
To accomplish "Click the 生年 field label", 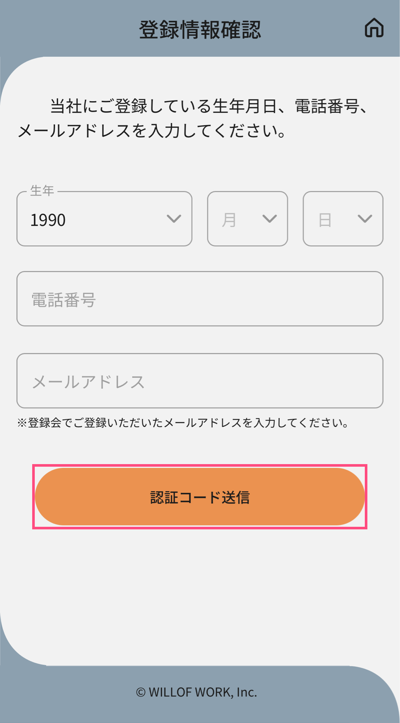I will coord(42,190).
